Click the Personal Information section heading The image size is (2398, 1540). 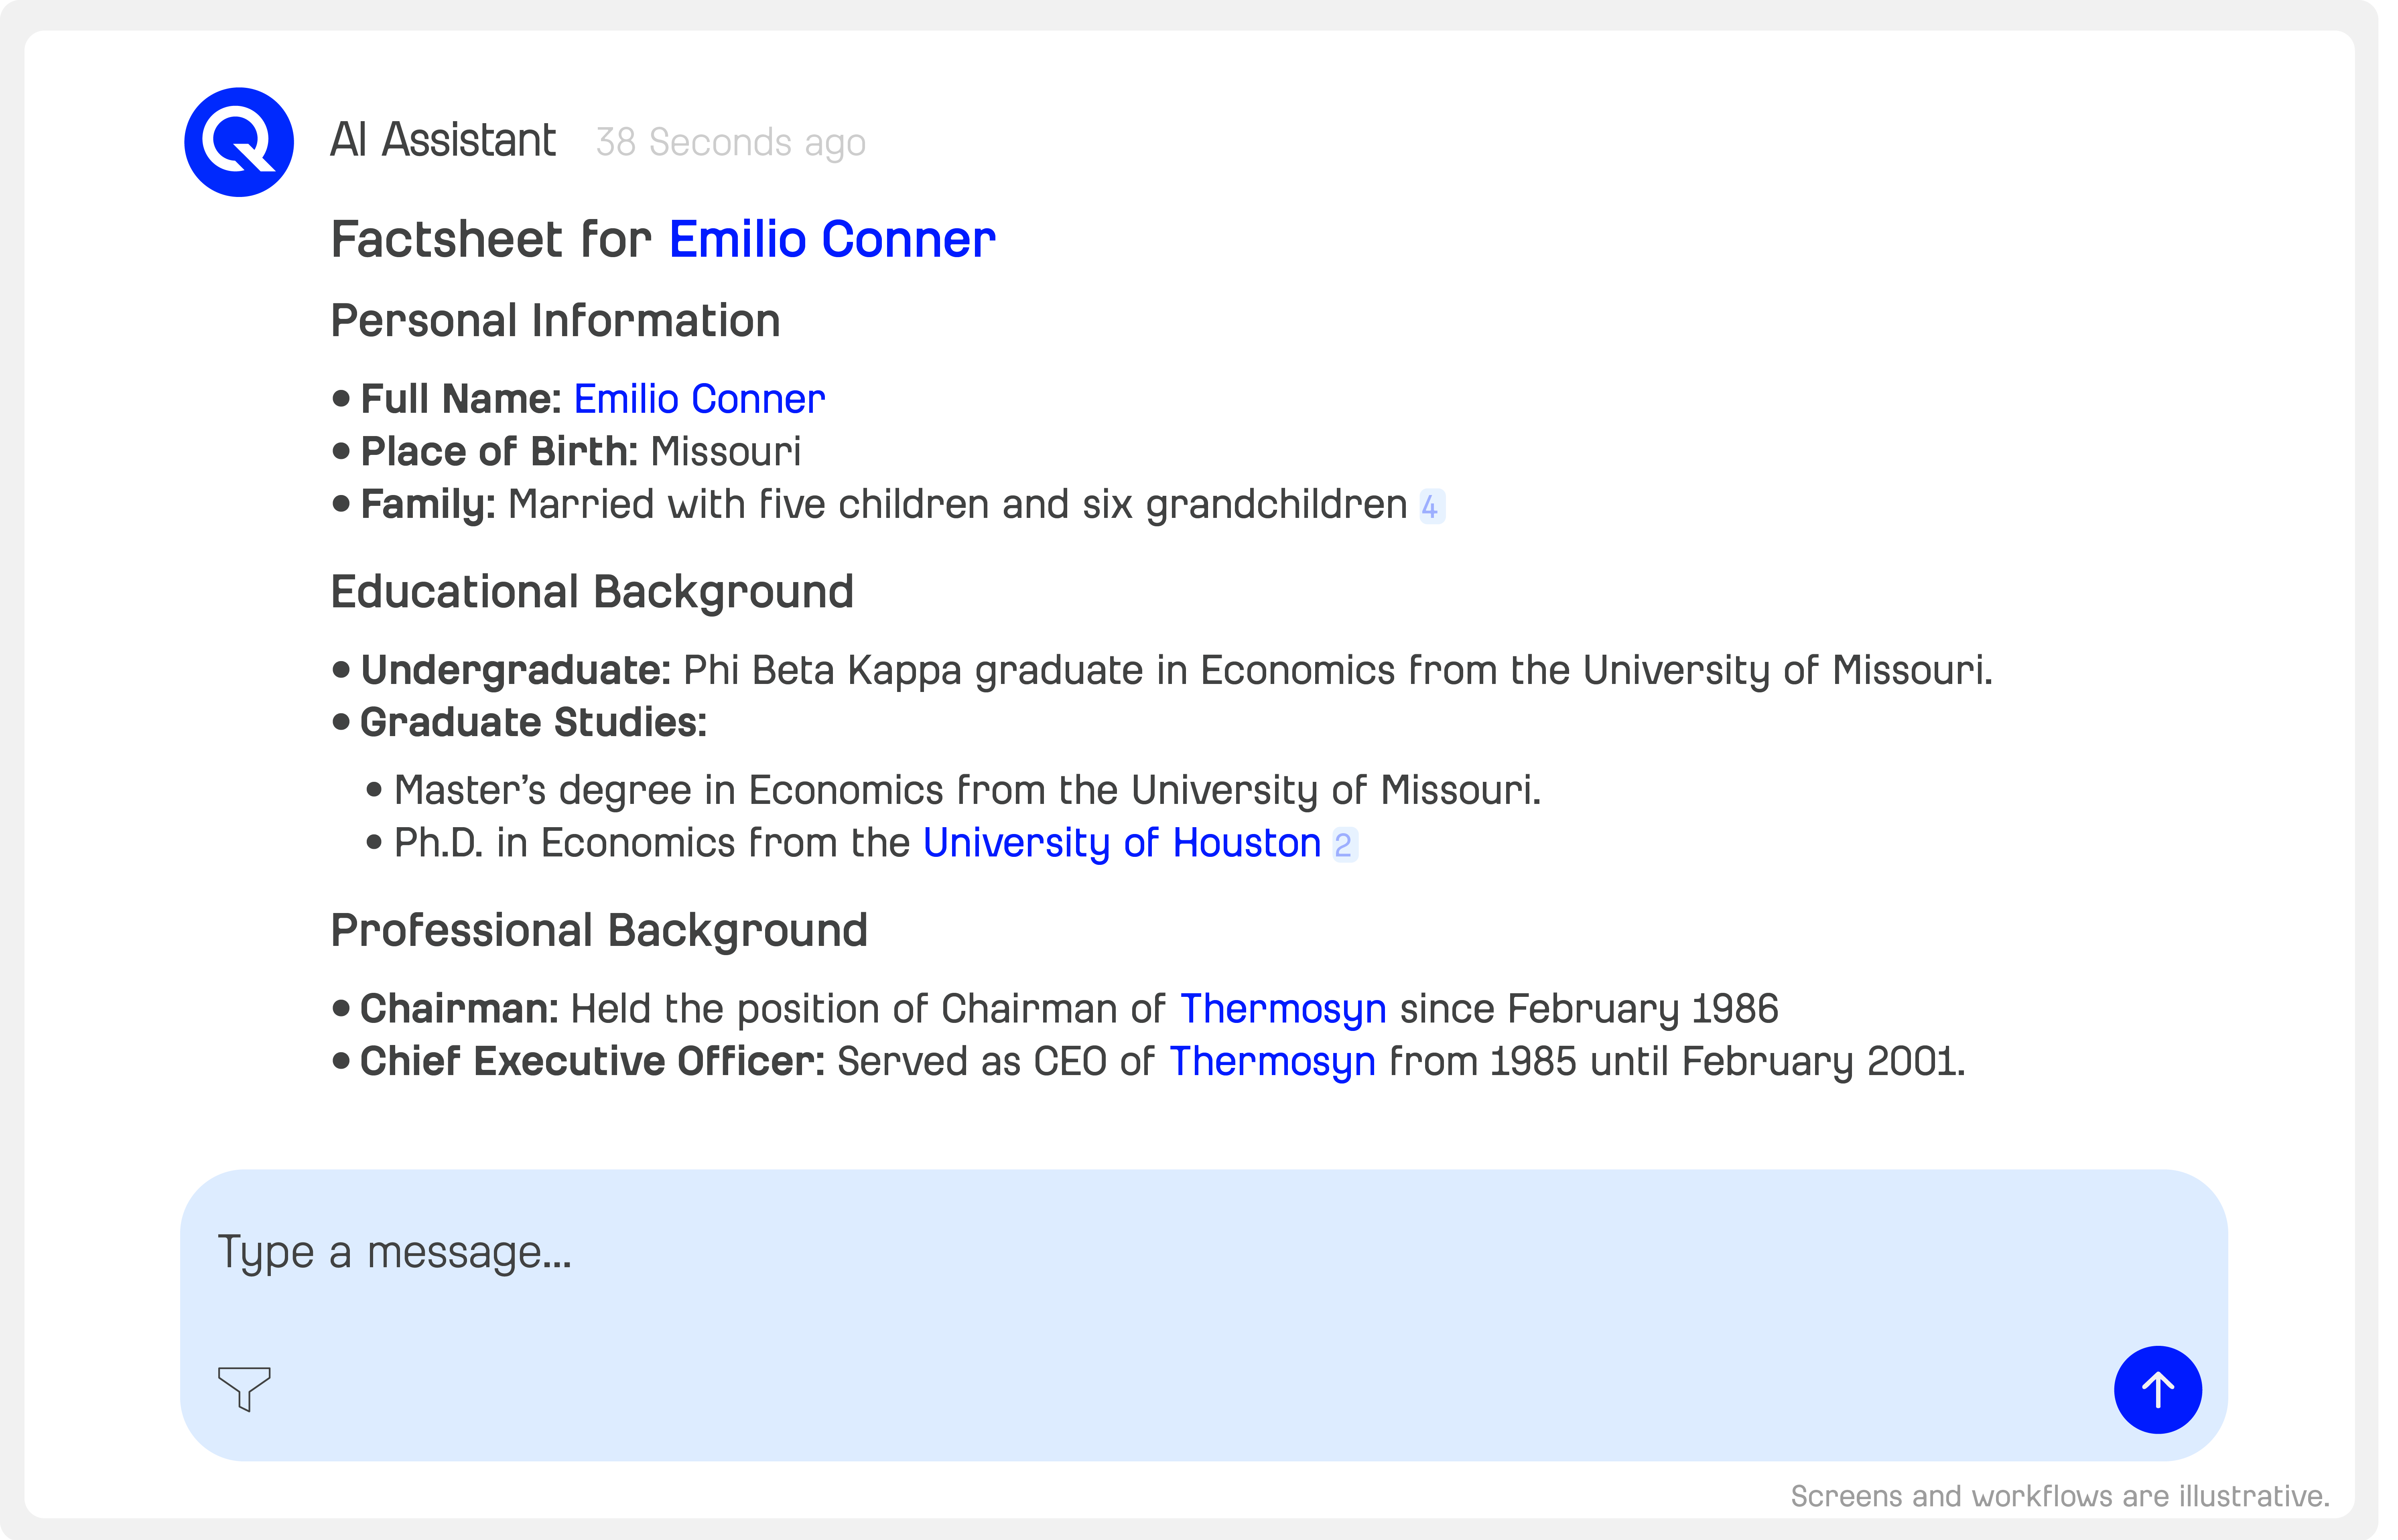point(555,321)
